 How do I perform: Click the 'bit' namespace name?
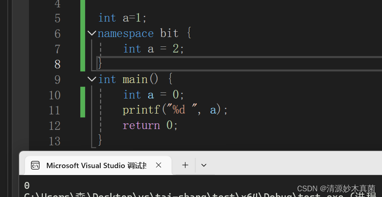coord(169,33)
